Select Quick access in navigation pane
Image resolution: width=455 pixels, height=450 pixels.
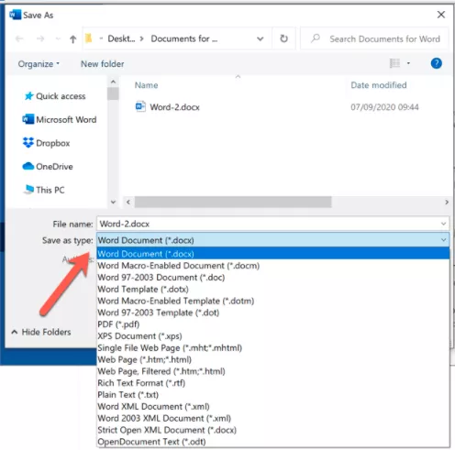[55, 96]
